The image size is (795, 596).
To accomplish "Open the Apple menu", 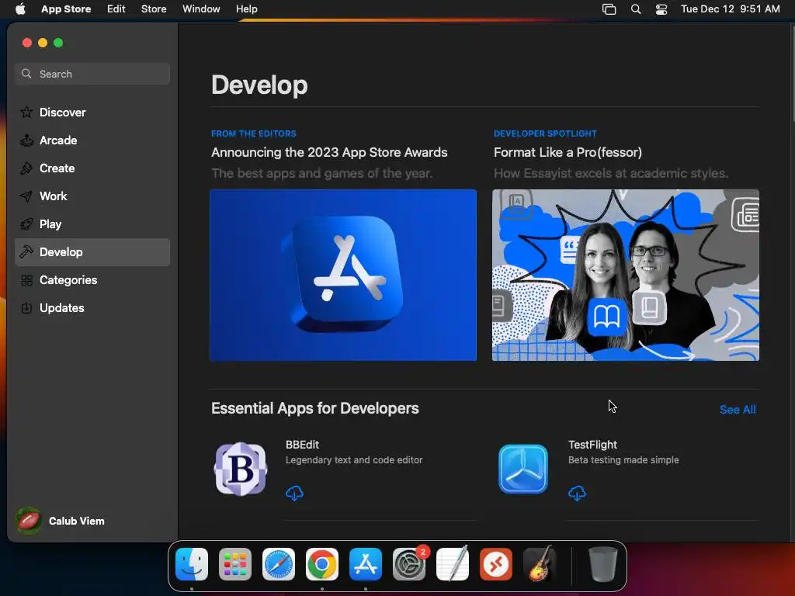I will click(x=20, y=9).
